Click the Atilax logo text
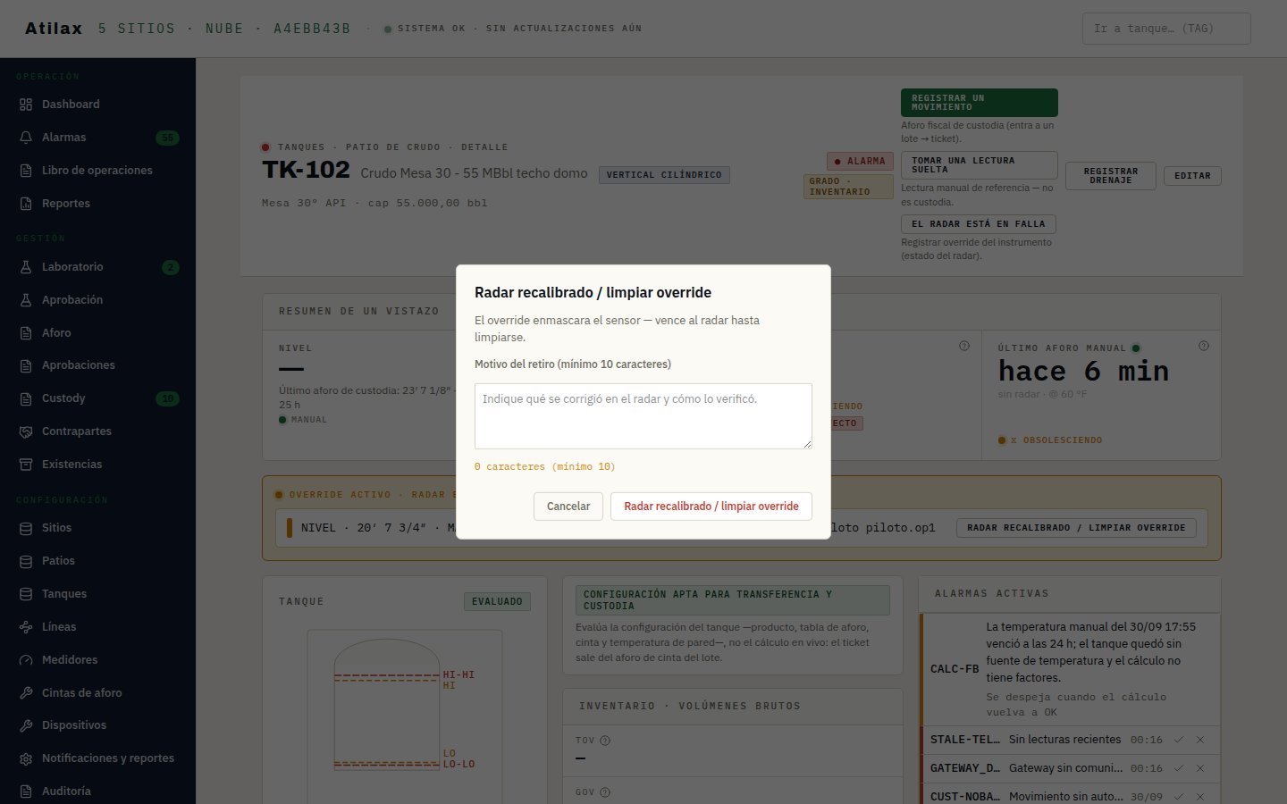The height and width of the screenshot is (804, 1287). tap(54, 29)
